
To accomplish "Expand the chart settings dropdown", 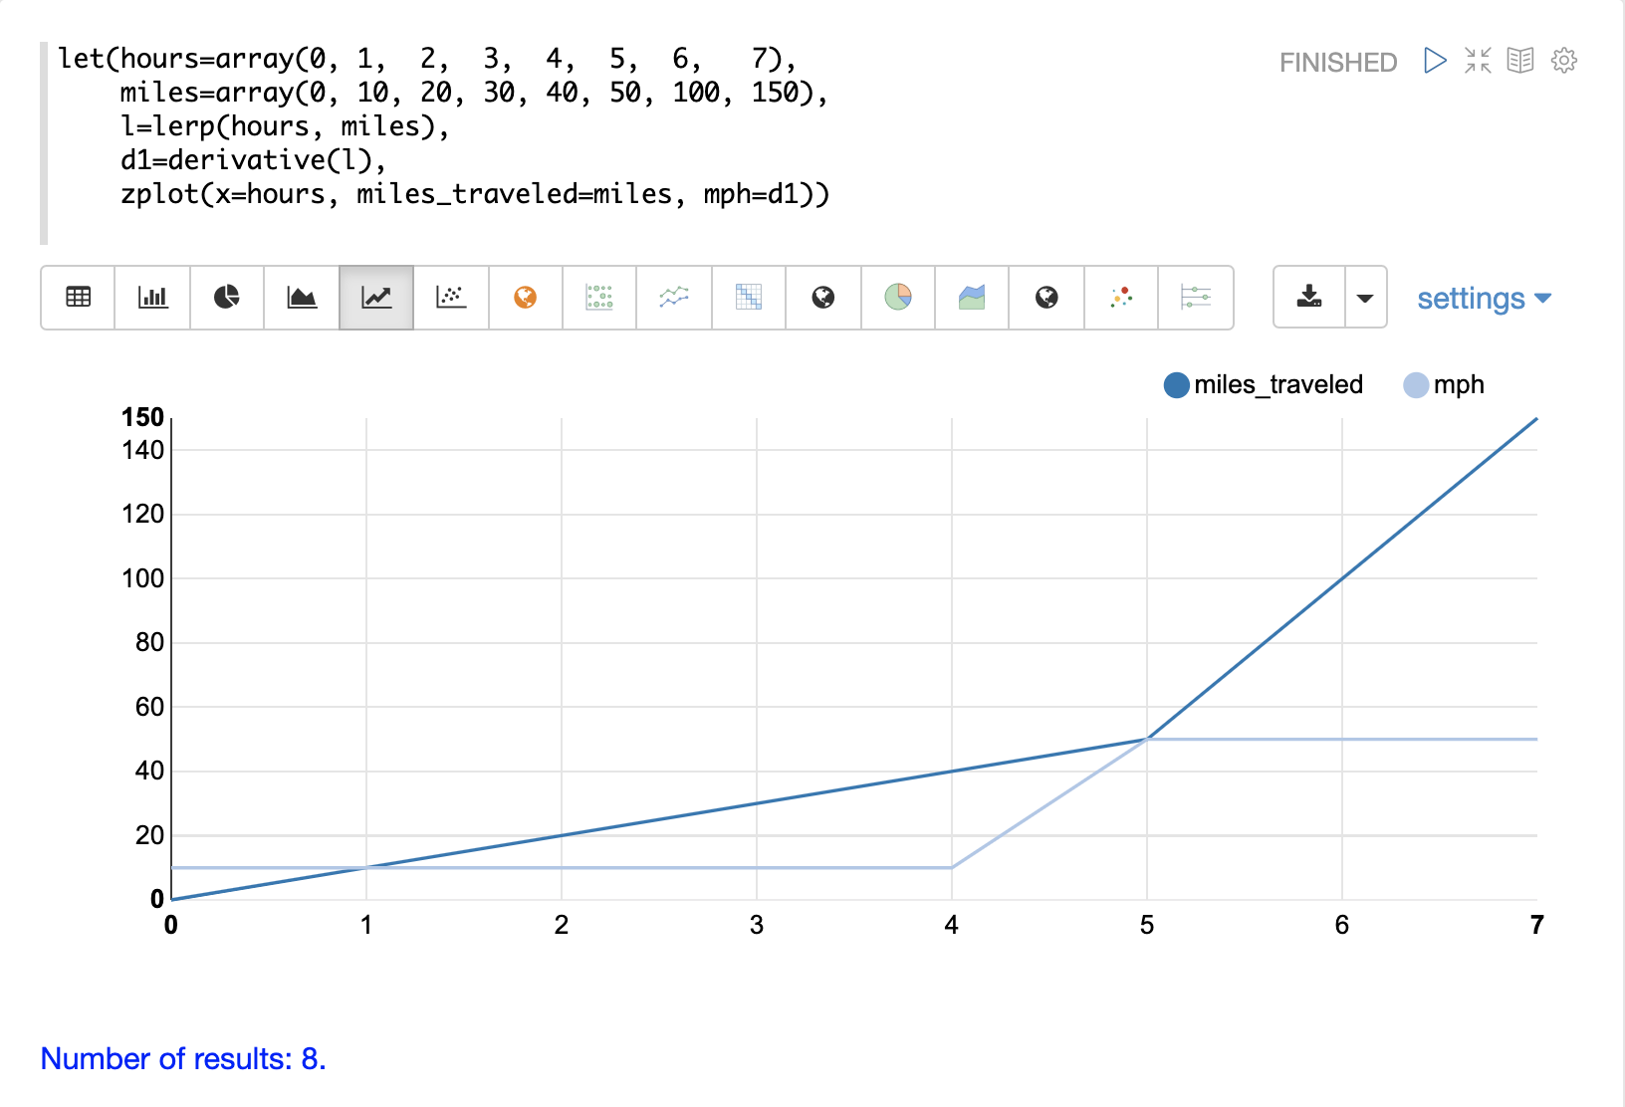I will [1484, 299].
